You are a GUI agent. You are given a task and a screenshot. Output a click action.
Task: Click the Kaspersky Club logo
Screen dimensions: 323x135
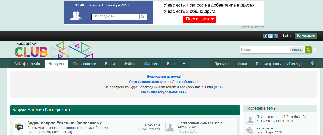31,50
